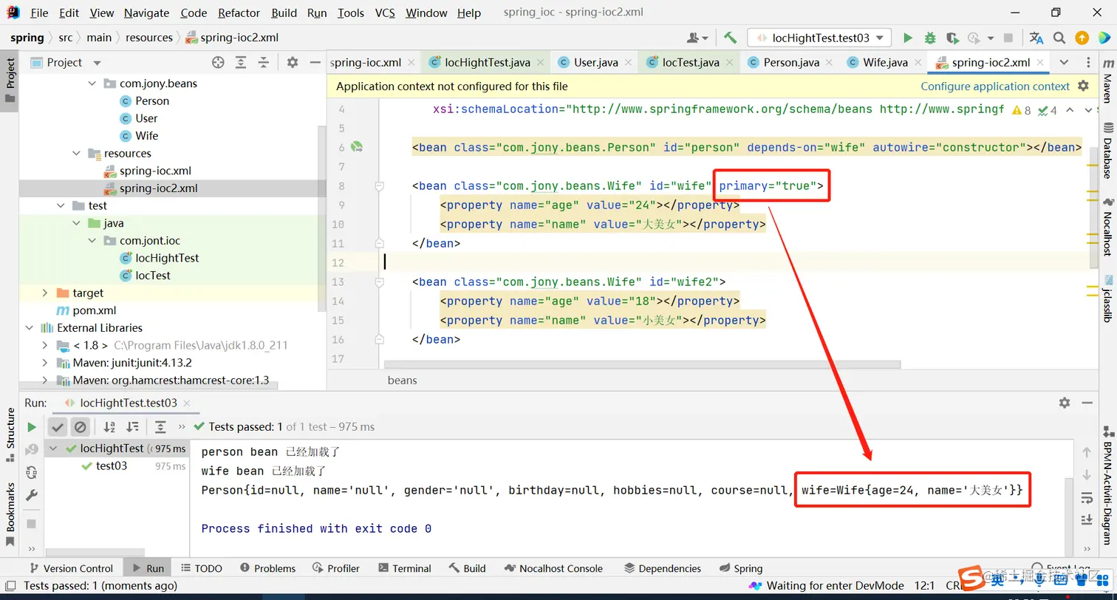Hide the Project tool window
1117x600 pixels.
[x=315, y=63]
